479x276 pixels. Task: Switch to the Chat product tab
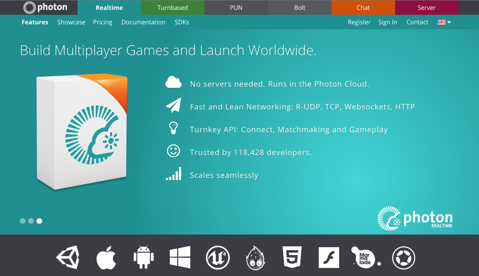363,8
